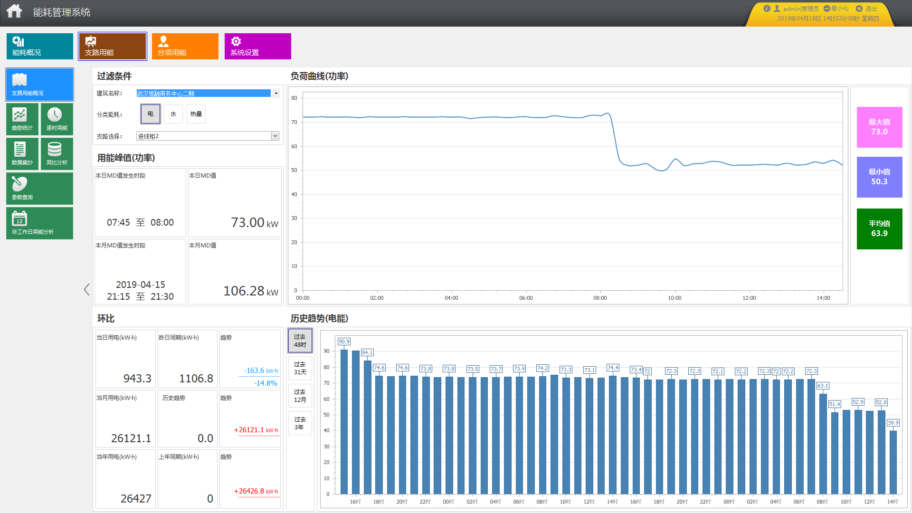Switch to 能耗概况 tab

(x=39, y=46)
